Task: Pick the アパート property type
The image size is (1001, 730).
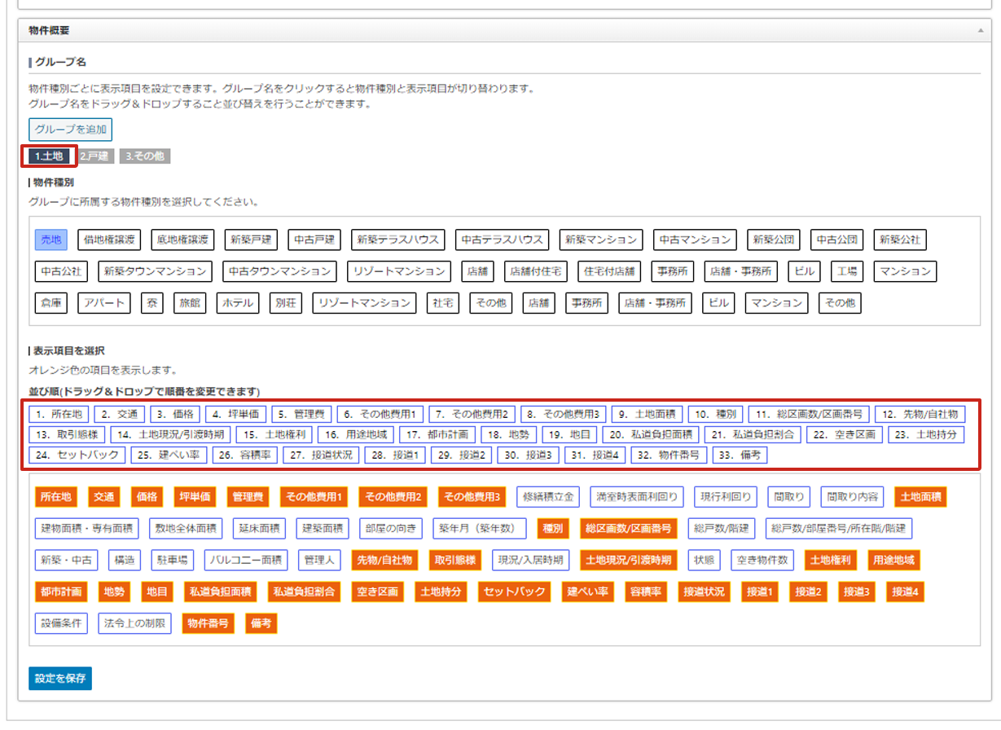Action: 103,303
